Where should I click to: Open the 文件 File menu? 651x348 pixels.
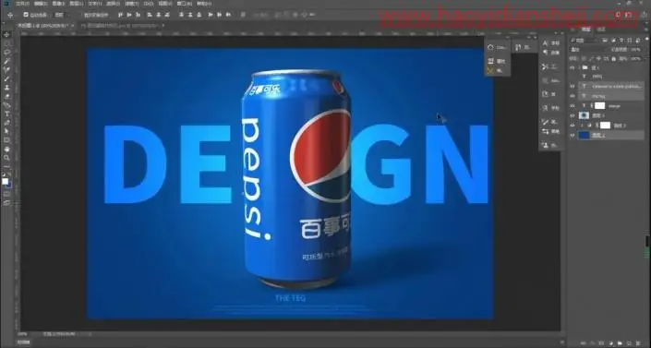[x=23, y=4]
